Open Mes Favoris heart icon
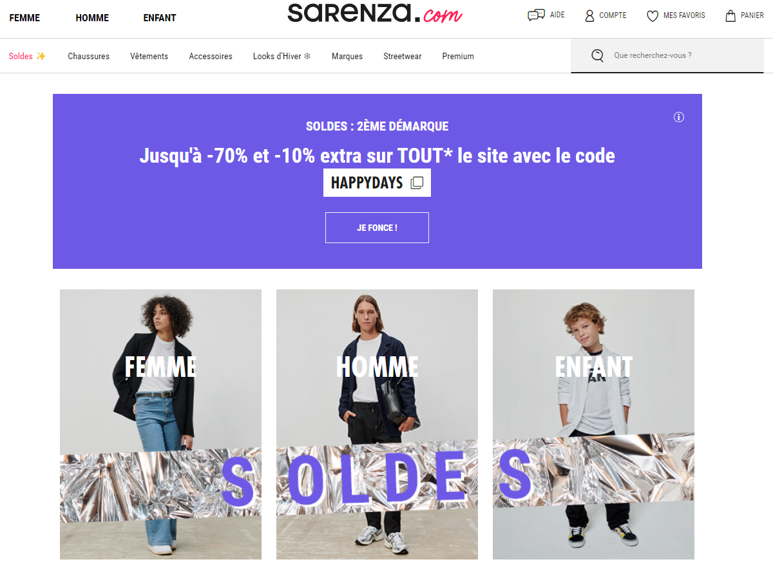Image resolution: width=773 pixels, height=564 pixels. [x=653, y=15]
